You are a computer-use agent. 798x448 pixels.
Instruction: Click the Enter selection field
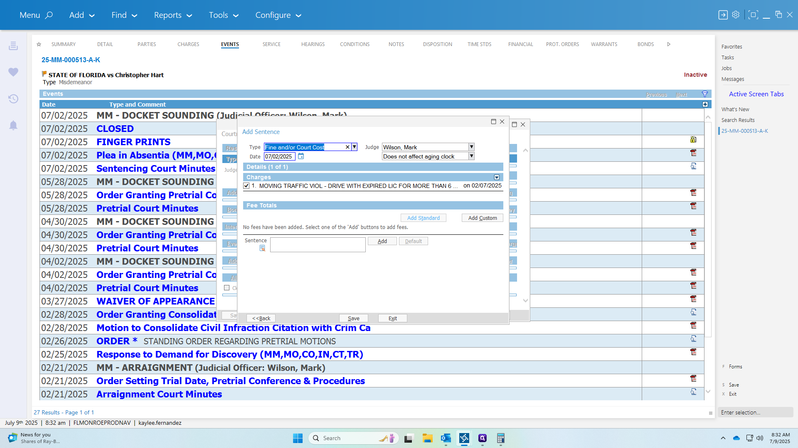755,412
